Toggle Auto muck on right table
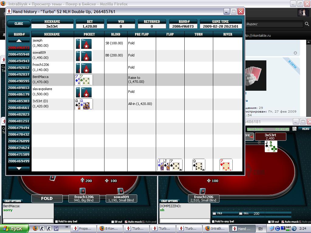 pos(283,222)
